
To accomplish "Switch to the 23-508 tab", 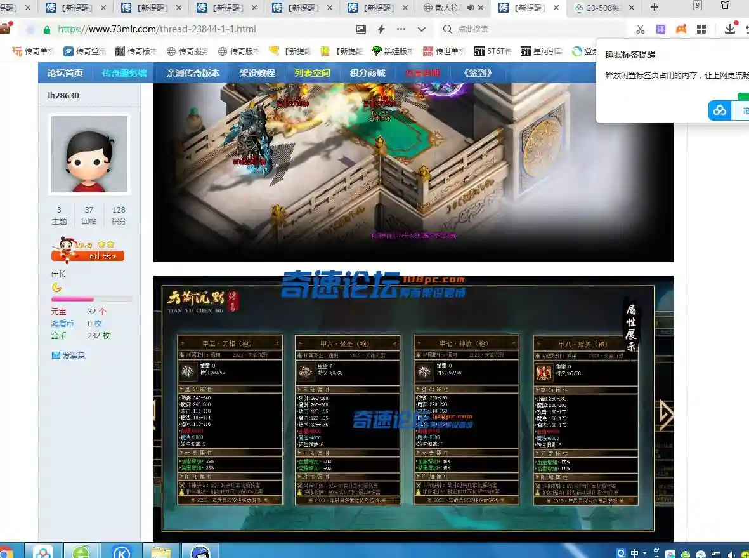I will 605,8.
